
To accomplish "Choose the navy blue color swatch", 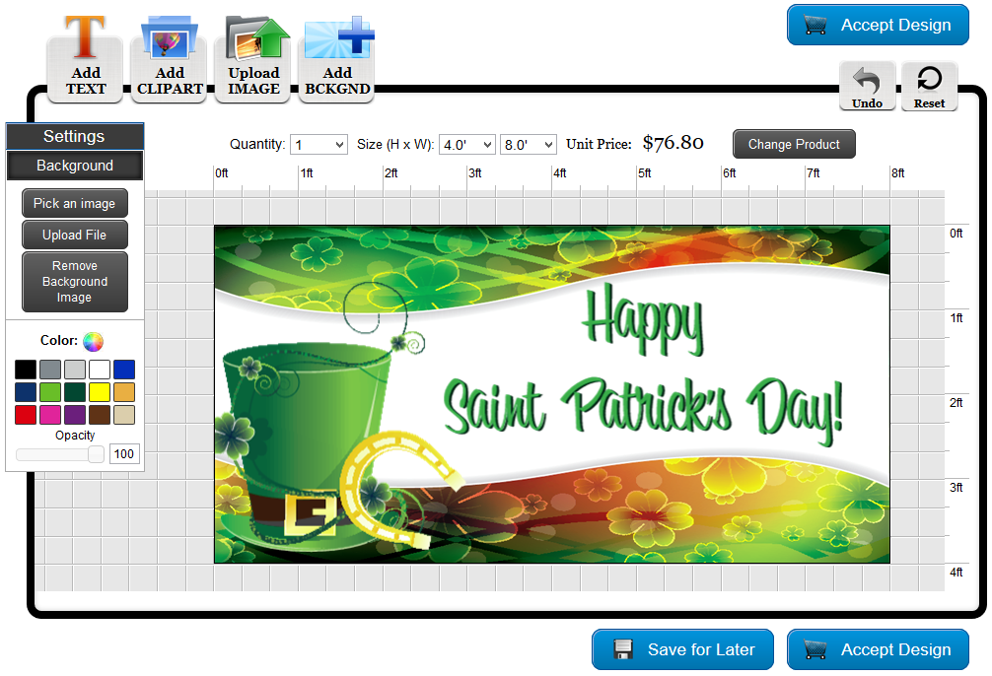I will [26, 392].
